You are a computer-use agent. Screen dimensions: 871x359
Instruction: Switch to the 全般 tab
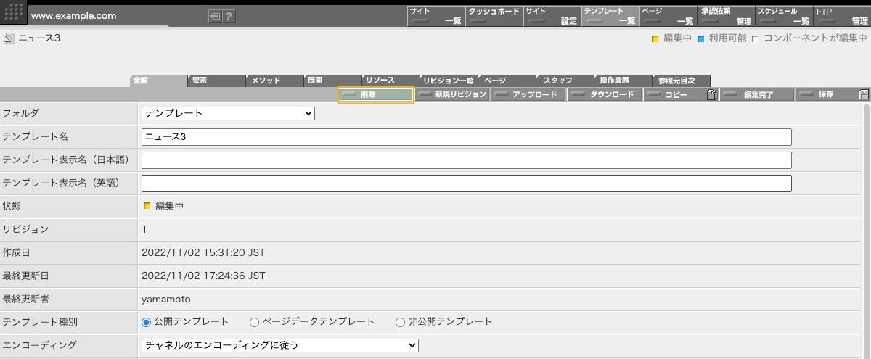point(158,81)
